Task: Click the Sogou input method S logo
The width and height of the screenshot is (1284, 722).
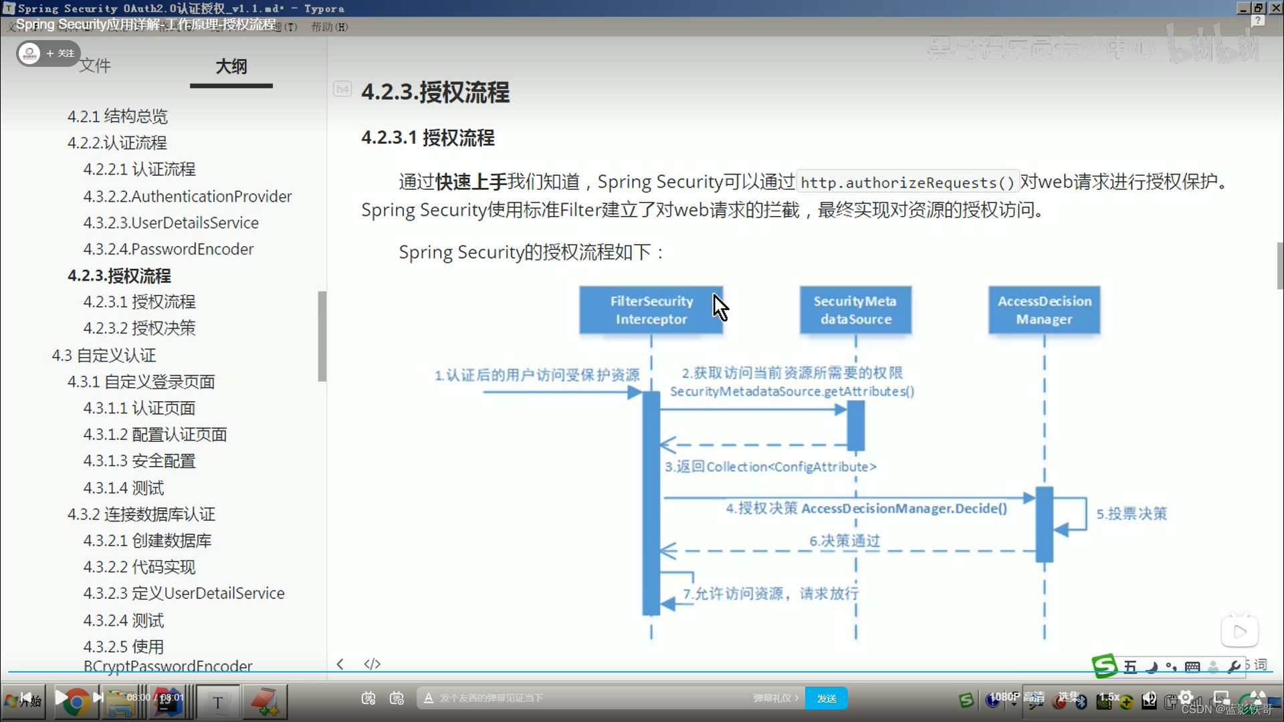Action: (x=1104, y=666)
